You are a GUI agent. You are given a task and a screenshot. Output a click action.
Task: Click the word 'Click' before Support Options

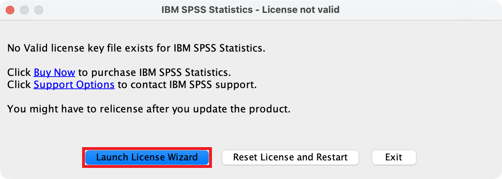[x=19, y=85]
